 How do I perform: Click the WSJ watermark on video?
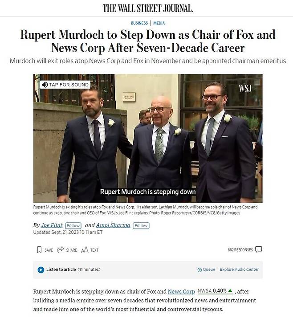tap(245, 88)
